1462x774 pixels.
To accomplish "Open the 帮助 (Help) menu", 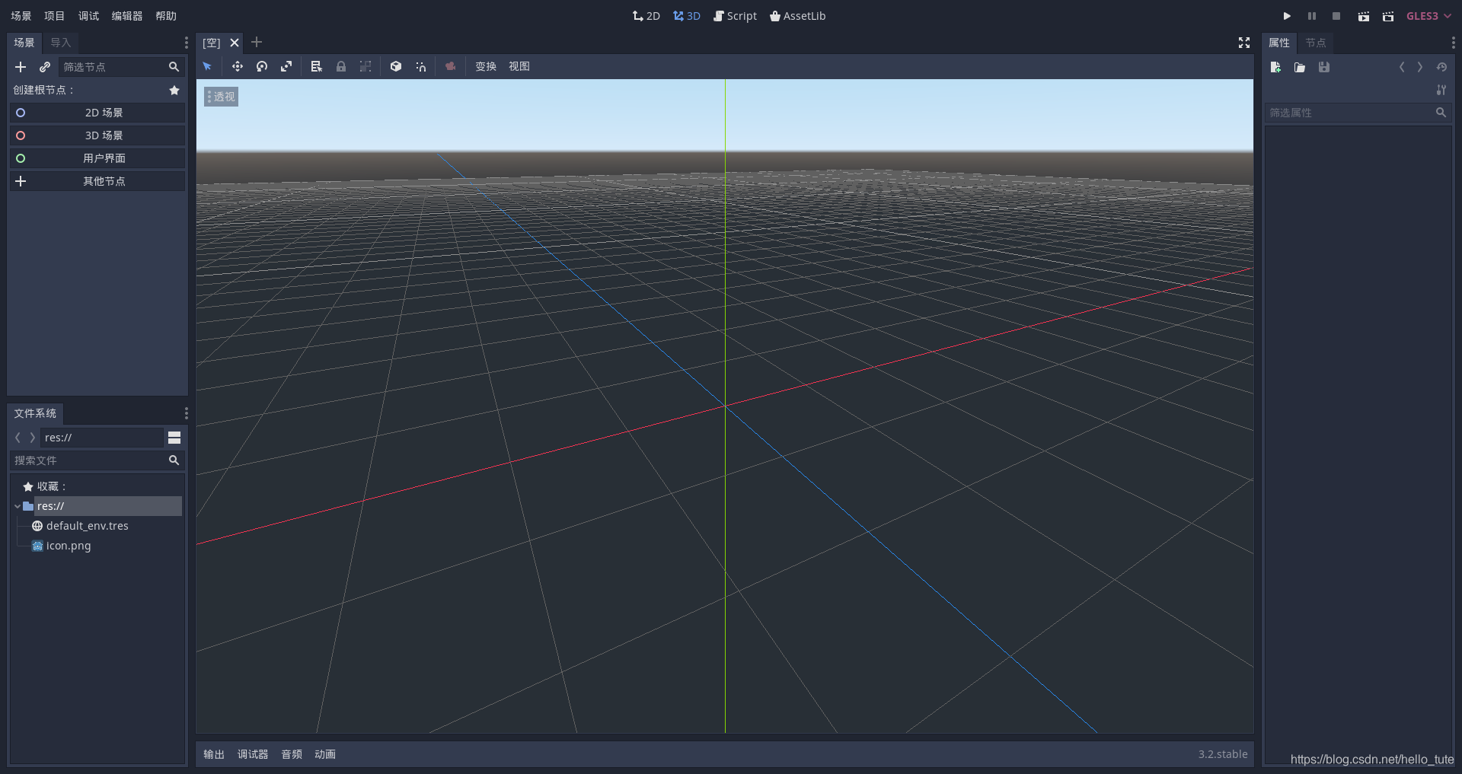I will tap(166, 16).
